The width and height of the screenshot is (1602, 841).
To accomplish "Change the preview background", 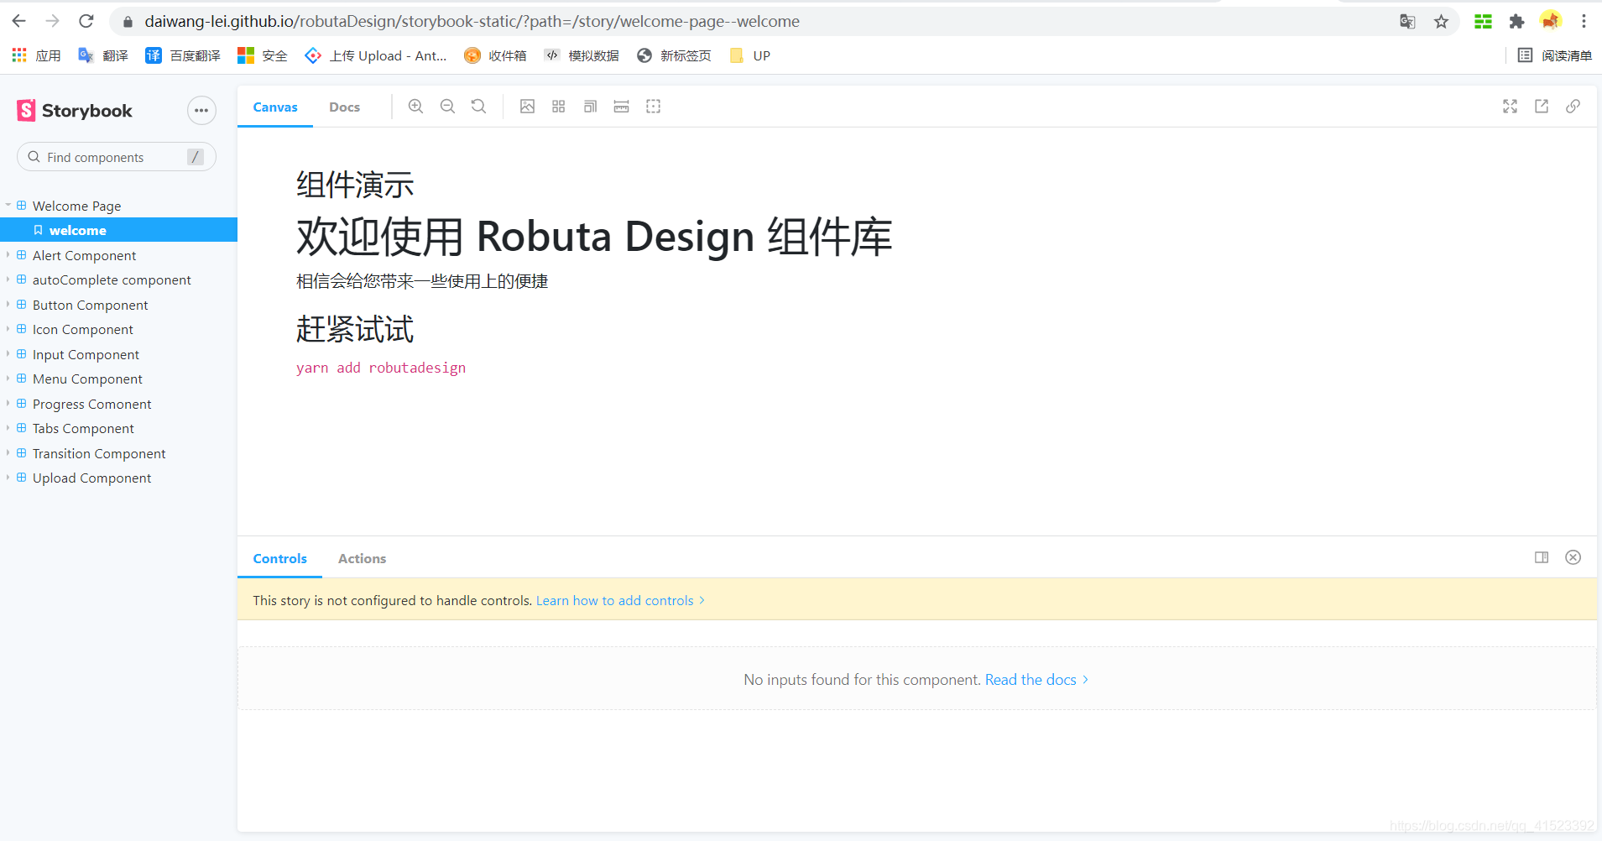I will point(527,107).
